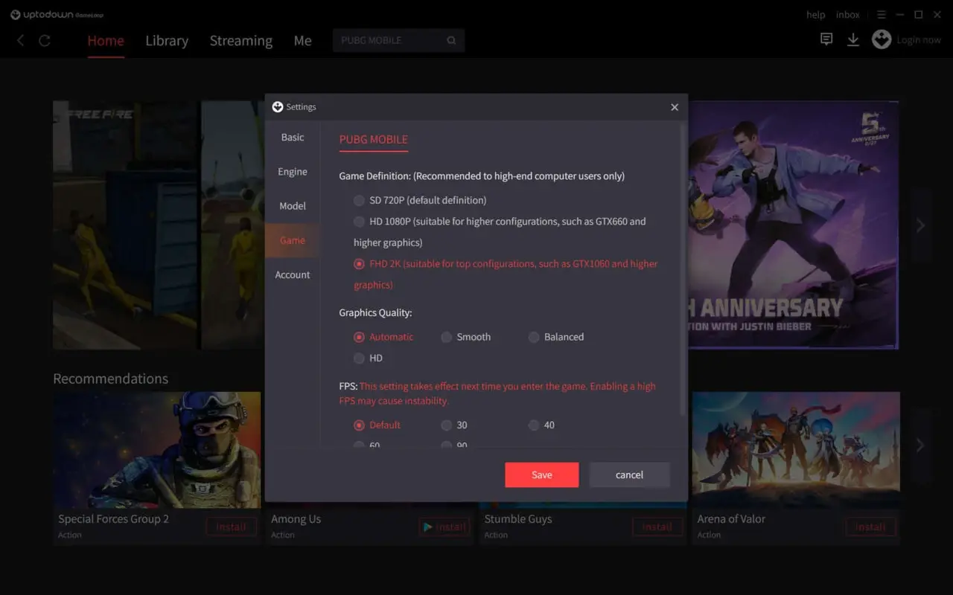The width and height of the screenshot is (953, 595).
Task: Open the Model settings category
Action: coord(292,205)
